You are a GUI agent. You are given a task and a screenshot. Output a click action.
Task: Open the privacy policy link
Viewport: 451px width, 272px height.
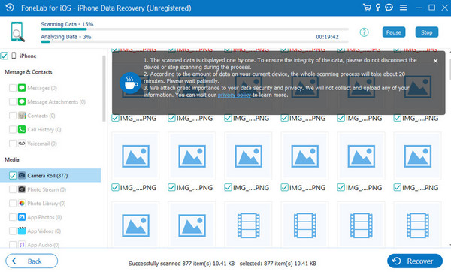(234, 95)
